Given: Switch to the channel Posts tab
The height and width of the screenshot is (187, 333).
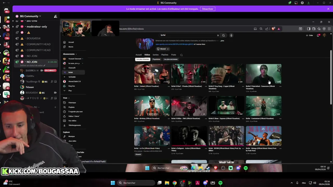Looking at the screenshot, I should coord(174,55).
